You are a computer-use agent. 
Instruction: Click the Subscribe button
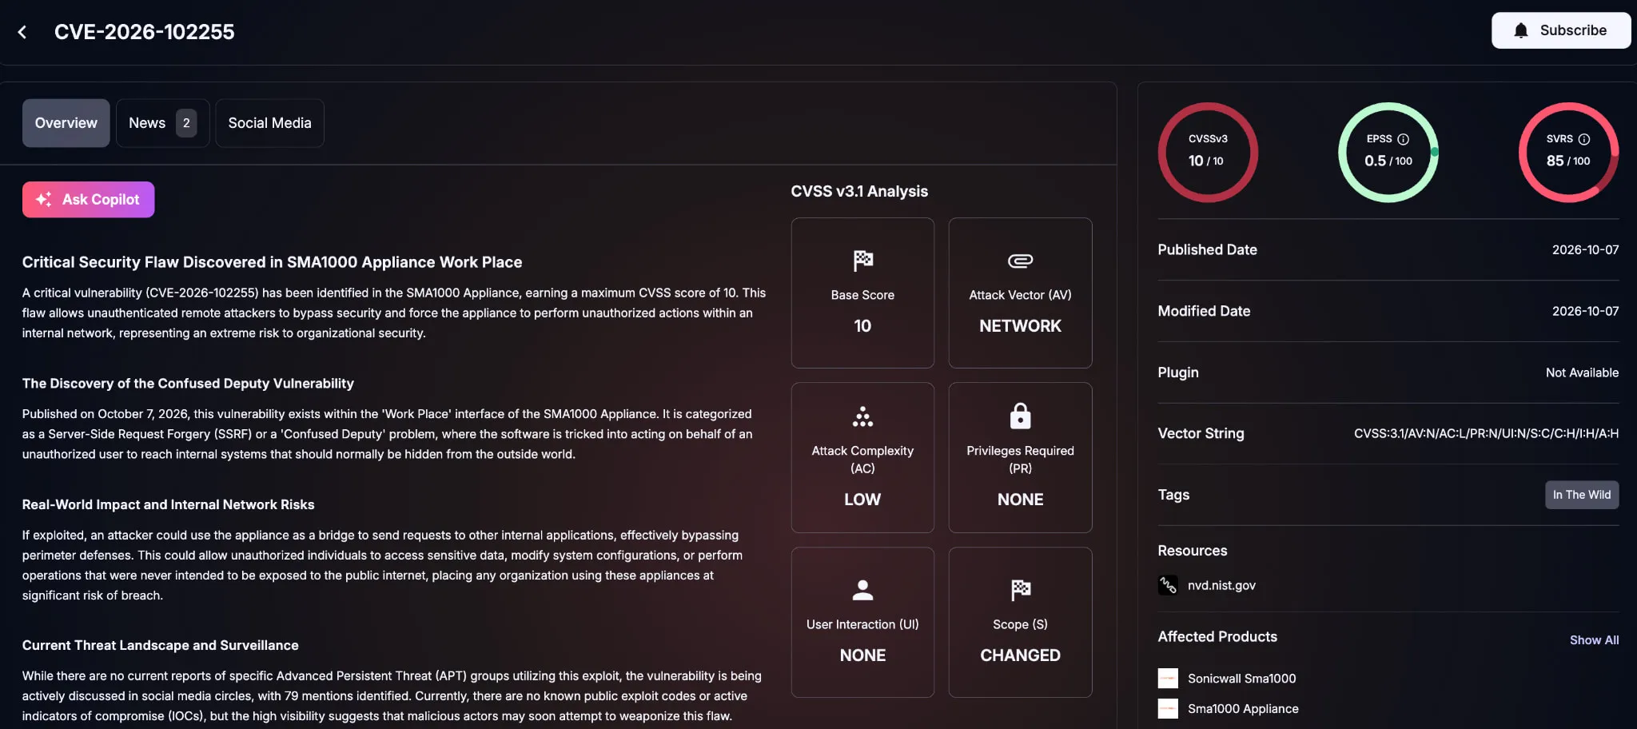point(1561,30)
